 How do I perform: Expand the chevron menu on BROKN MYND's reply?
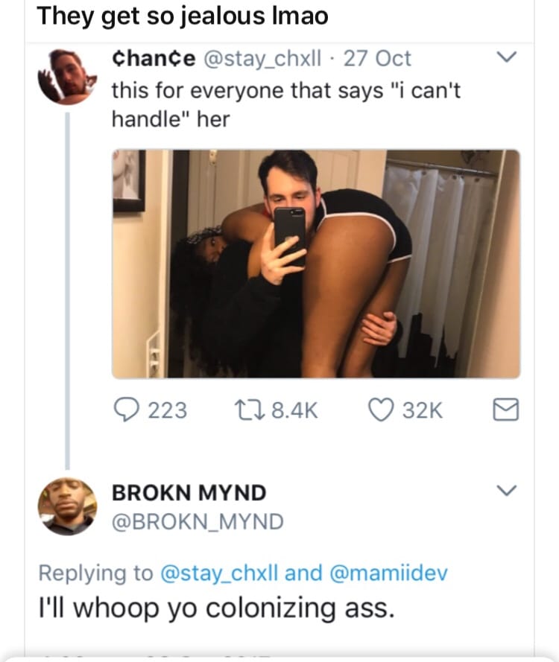[x=508, y=492]
